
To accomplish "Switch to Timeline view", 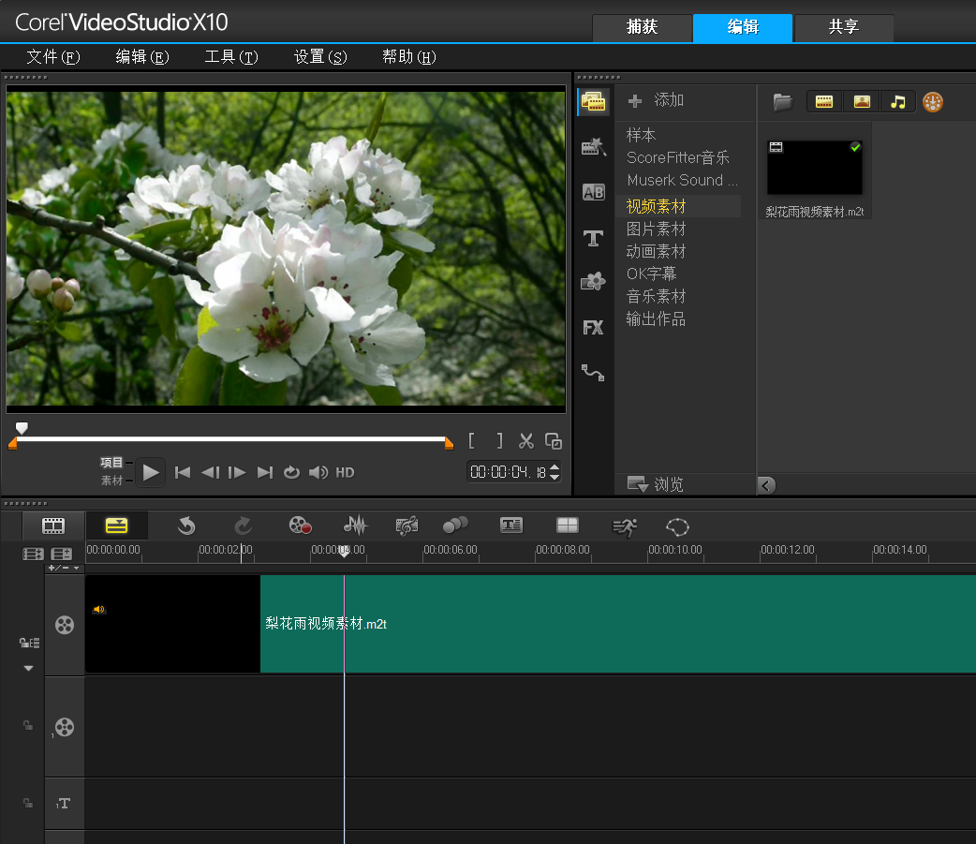I will tap(116, 526).
